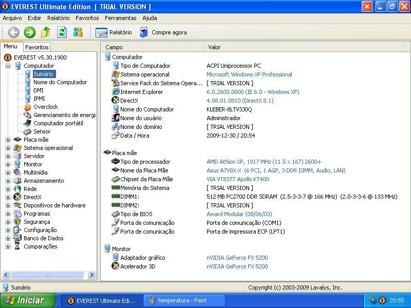Collapse the Computador tree node

coord(8,66)
